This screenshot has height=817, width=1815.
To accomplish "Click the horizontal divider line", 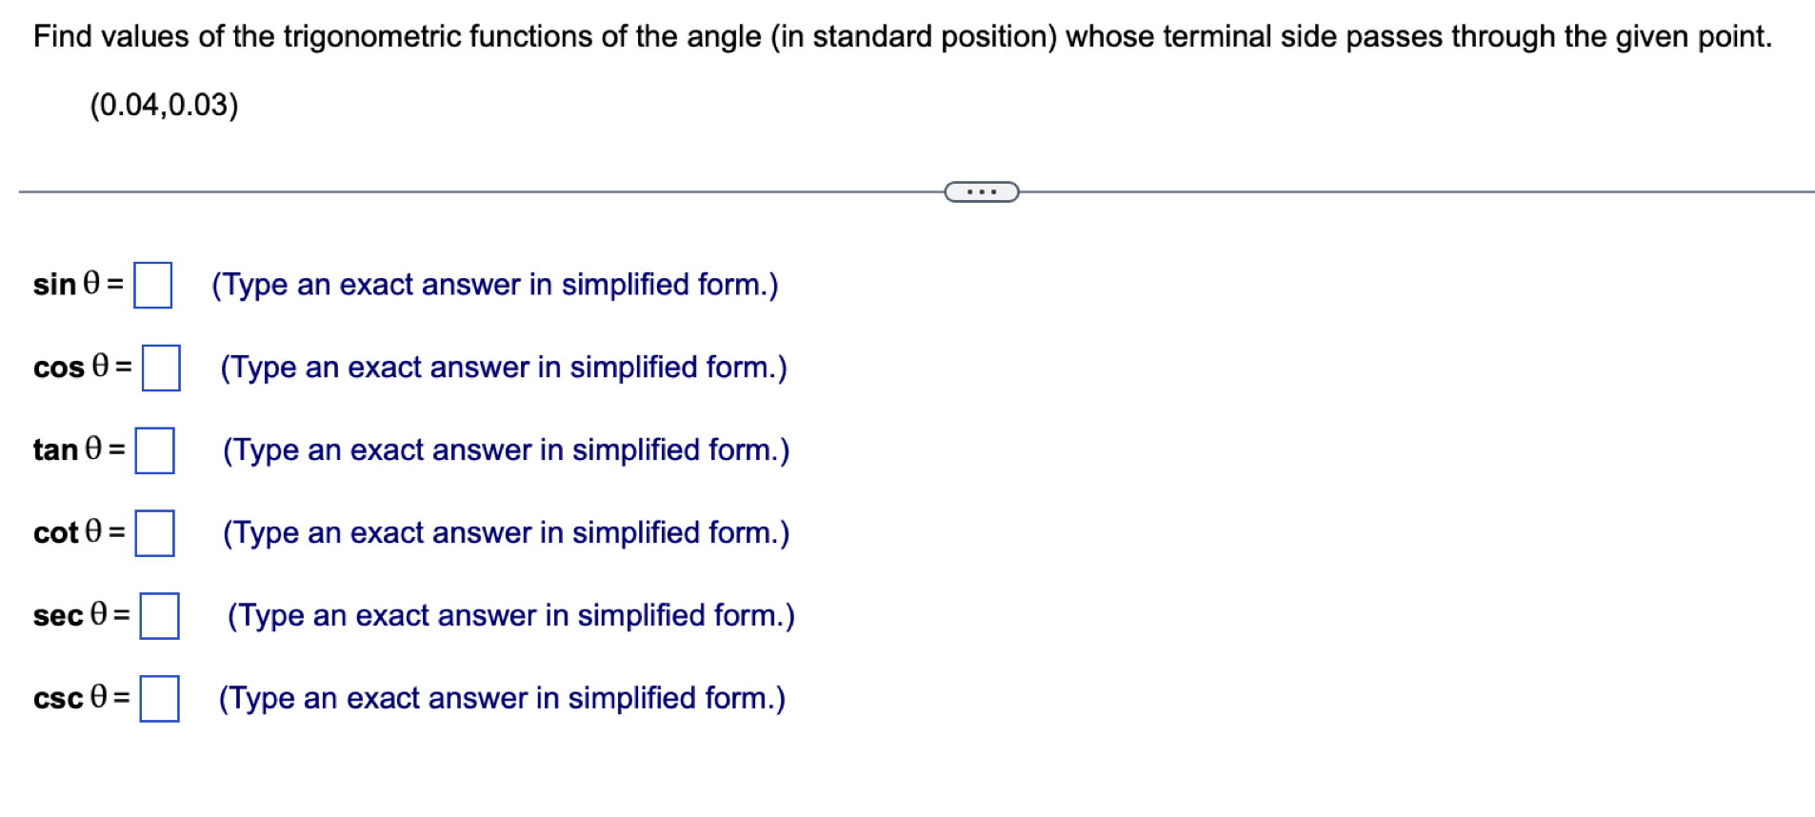I will [x=476, y=190].
